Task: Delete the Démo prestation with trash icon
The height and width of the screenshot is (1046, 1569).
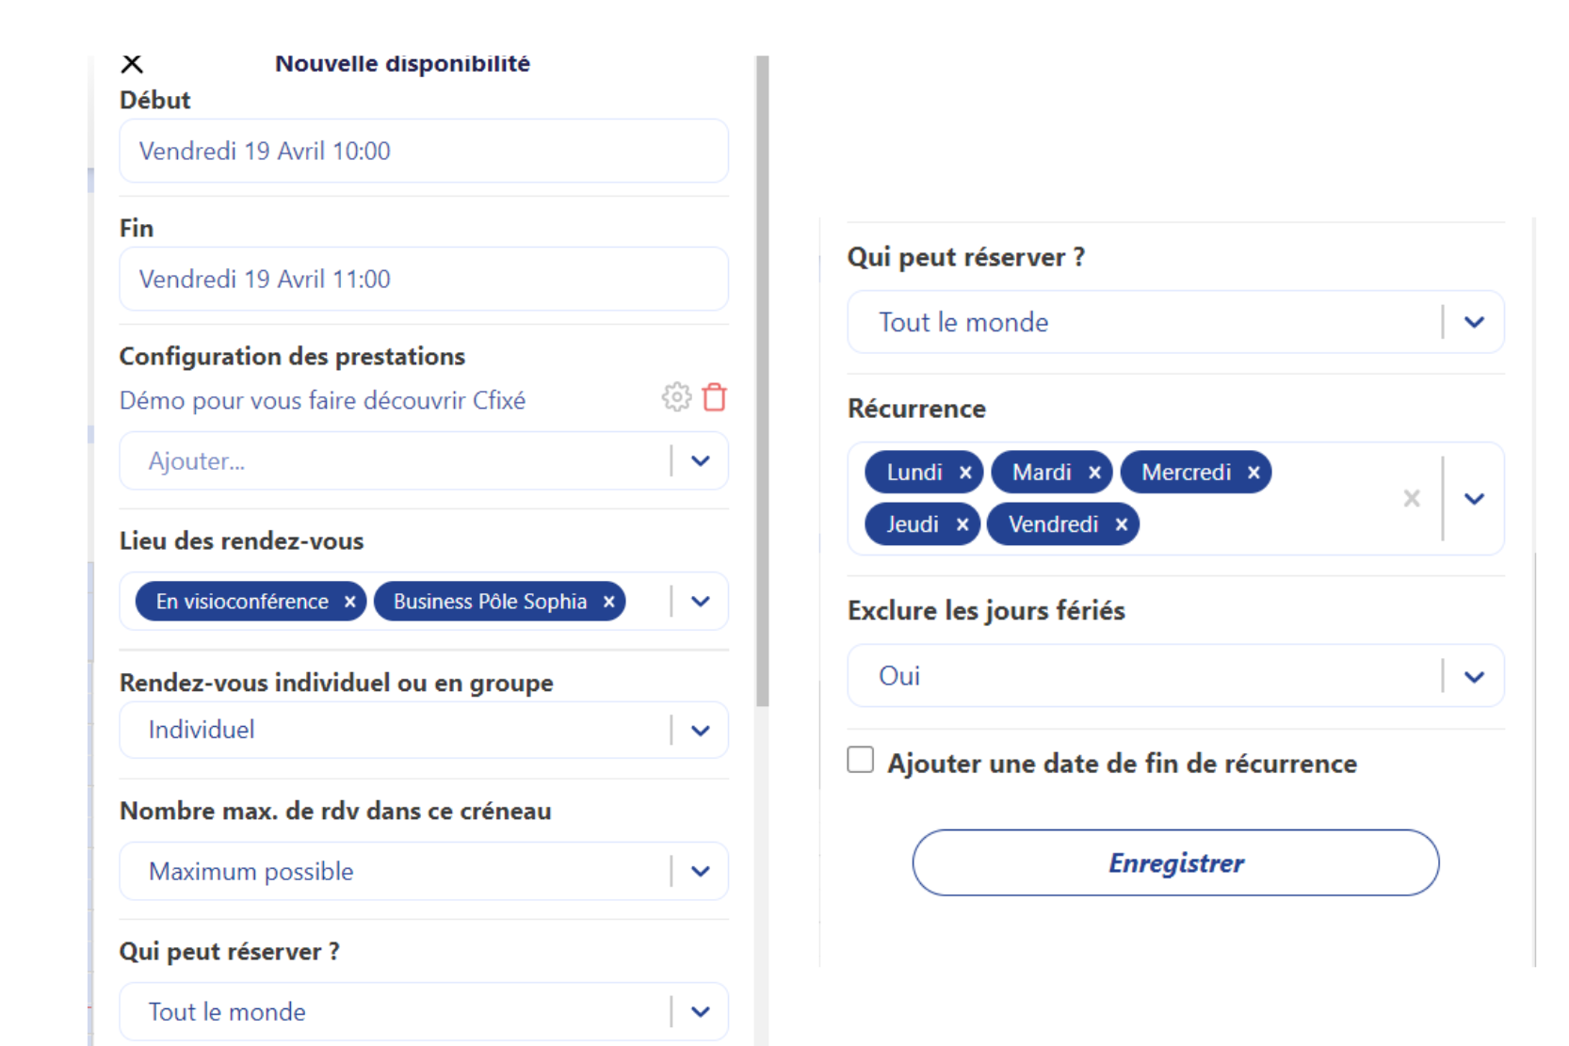Action: pos(715,397)
